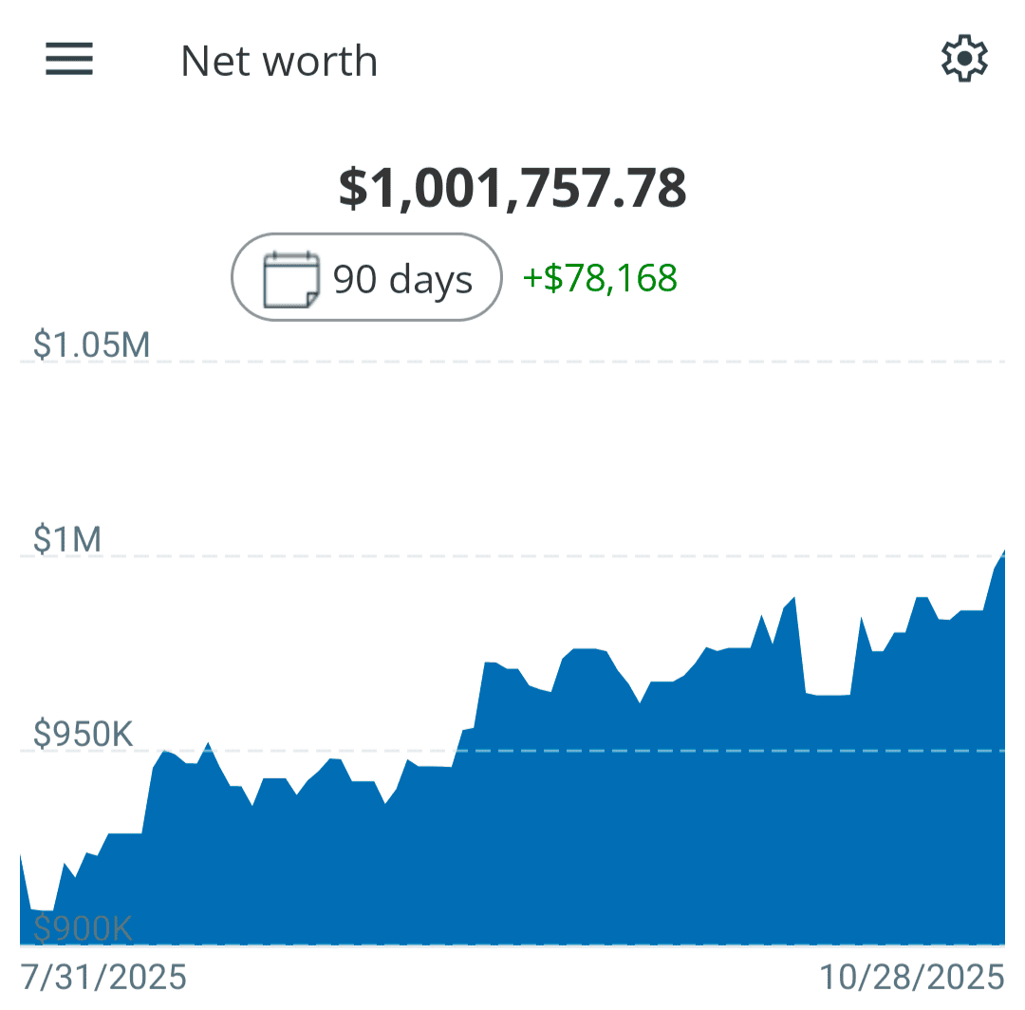Tap the flat dip in the chart's right portion
Screen dimensions: 1025x1010
pyautogui.click(x=828, y=697)
